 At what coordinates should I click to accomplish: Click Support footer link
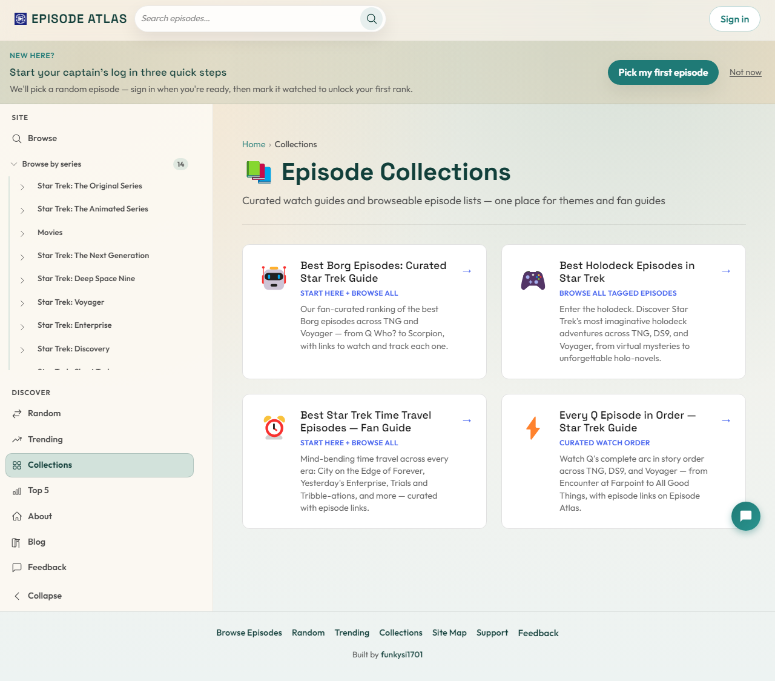coord(492,633)
